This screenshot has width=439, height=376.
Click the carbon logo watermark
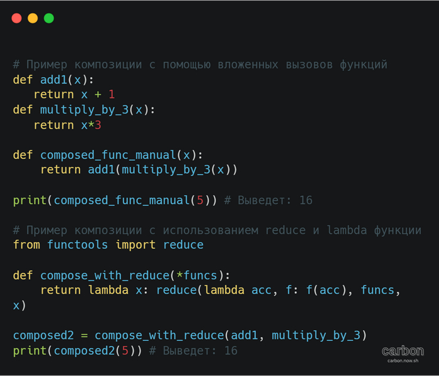[403, 350]
